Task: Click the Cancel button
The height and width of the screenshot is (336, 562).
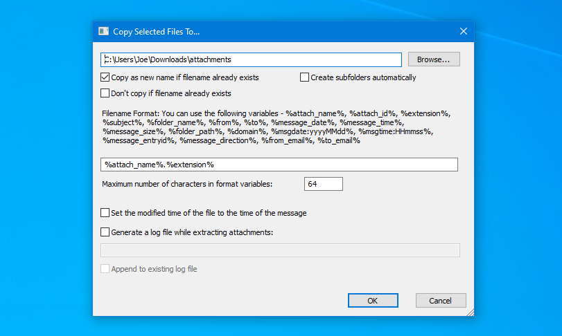Action: 441,300
